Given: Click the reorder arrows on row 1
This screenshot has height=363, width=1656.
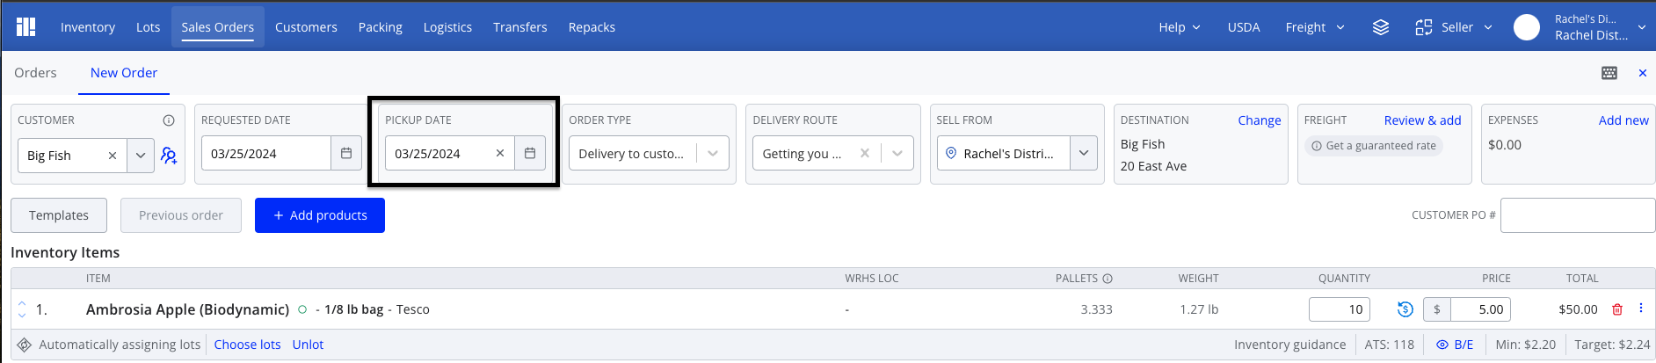Looking at the screenshot, I should click(22, 309).
